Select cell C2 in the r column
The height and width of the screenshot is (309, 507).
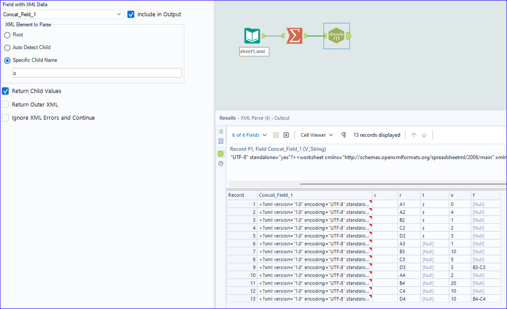click(x=409, y=228)
